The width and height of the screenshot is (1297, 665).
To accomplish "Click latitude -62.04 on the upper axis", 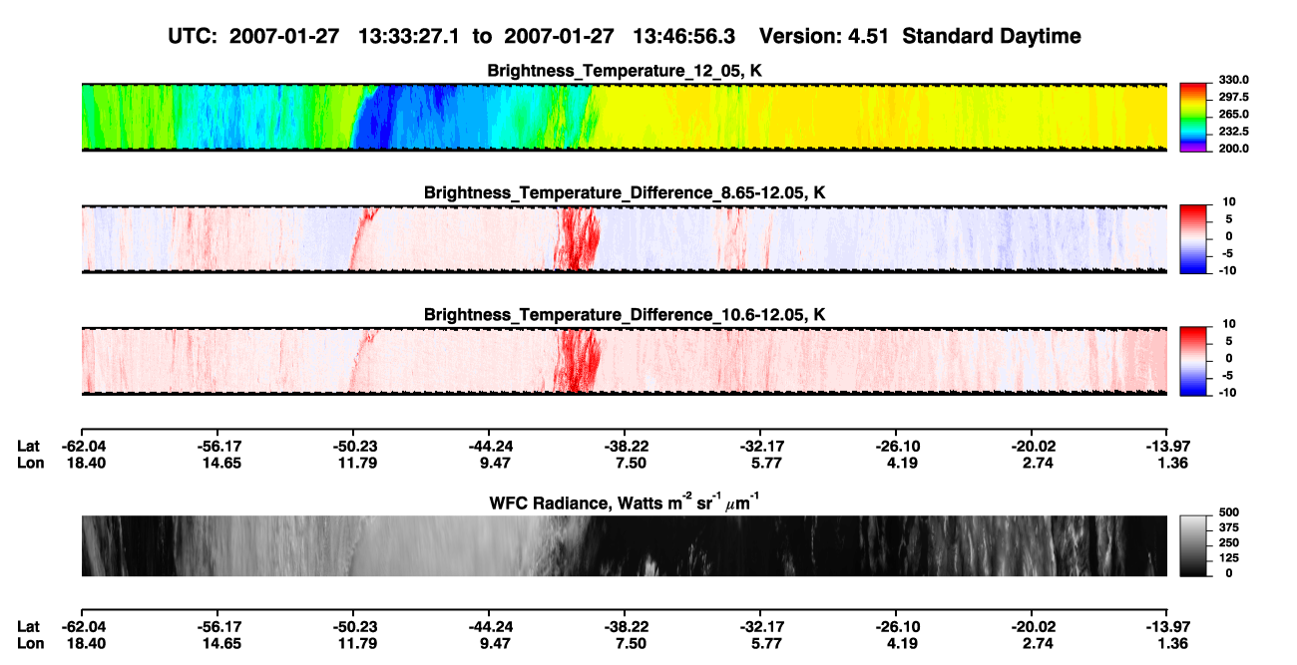I will 82,446.
